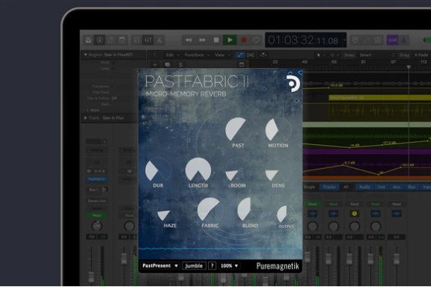Toggle the metronome icon

coord(404,40)
